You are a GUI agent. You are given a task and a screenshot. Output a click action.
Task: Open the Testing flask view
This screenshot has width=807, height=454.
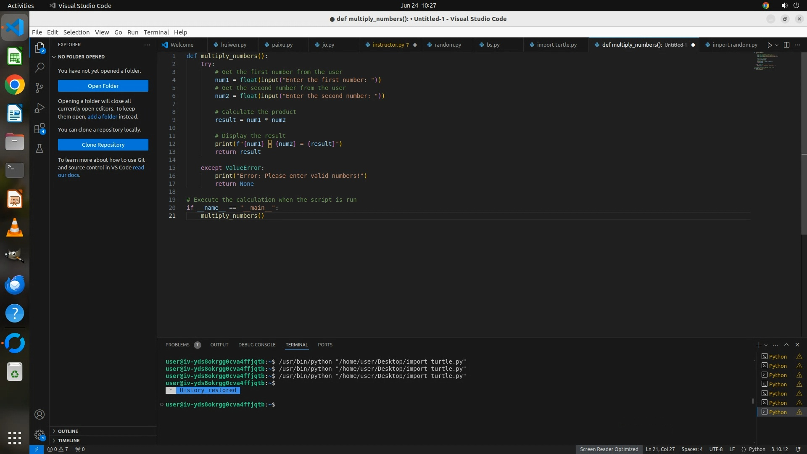pyautogui.click(x=40, y=148)
